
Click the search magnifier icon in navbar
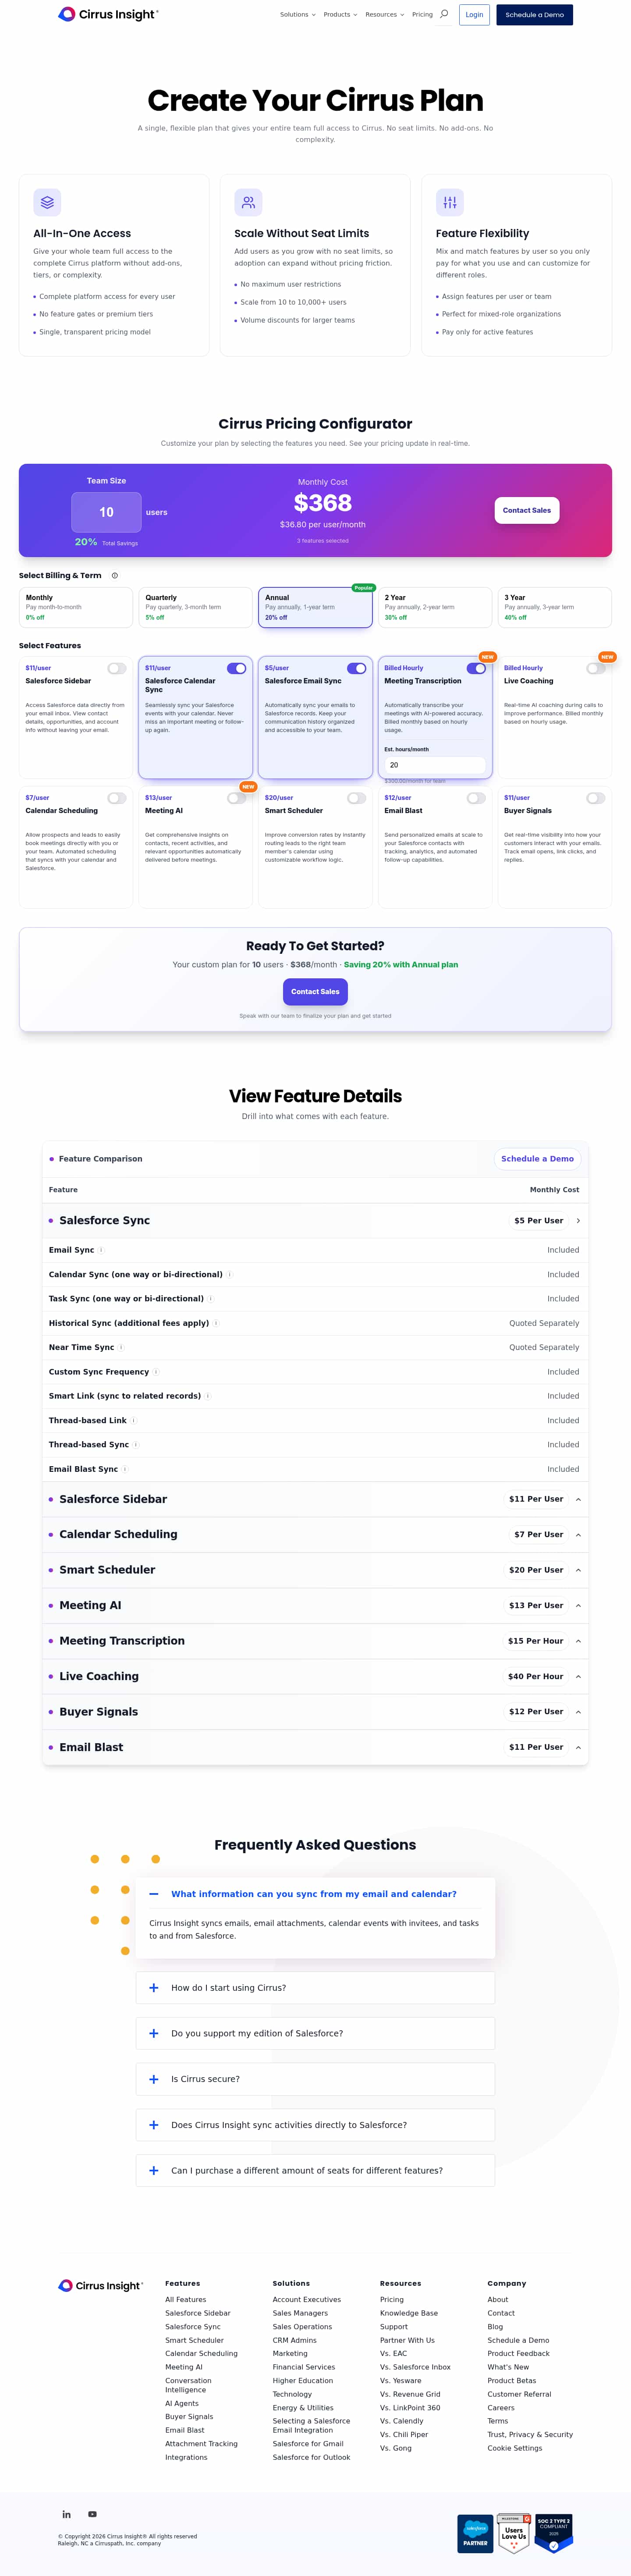(444, 14)
